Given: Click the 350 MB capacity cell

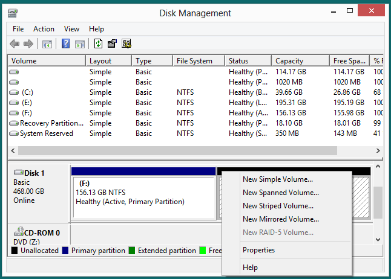Looking at the screenshot, I should [x=287, y=133].
